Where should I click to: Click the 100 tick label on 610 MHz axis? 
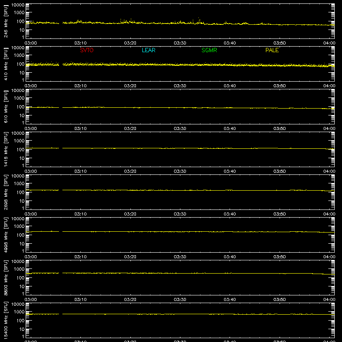21,107
